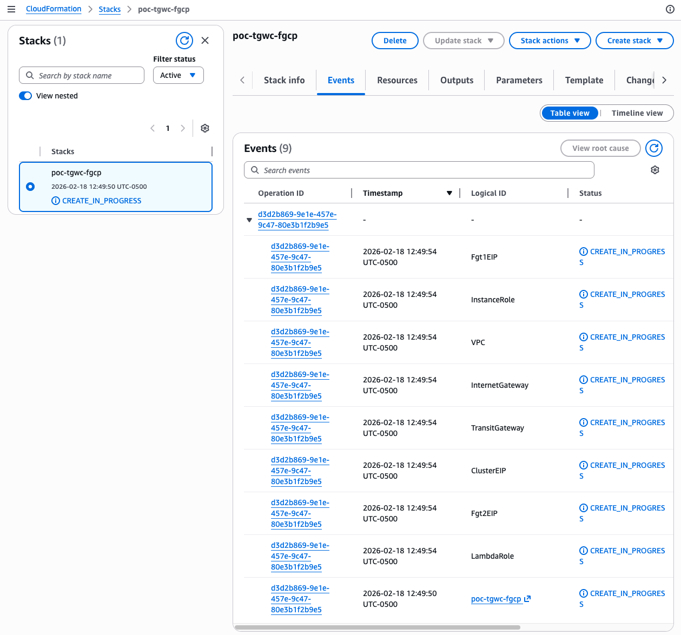
Task: Open Events table settings gear
Action: [x=654, y=170]
